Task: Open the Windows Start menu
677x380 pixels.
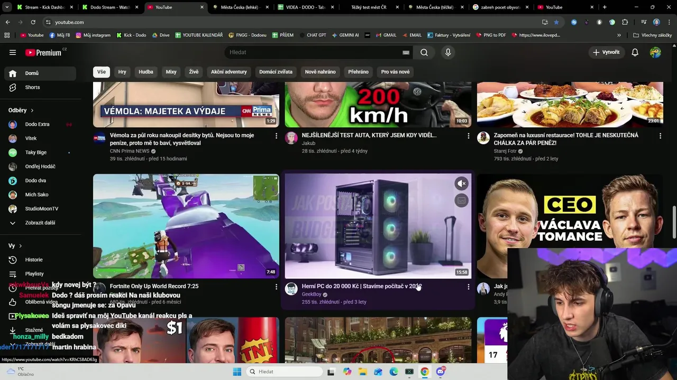Action: click(x=237, y=372)
